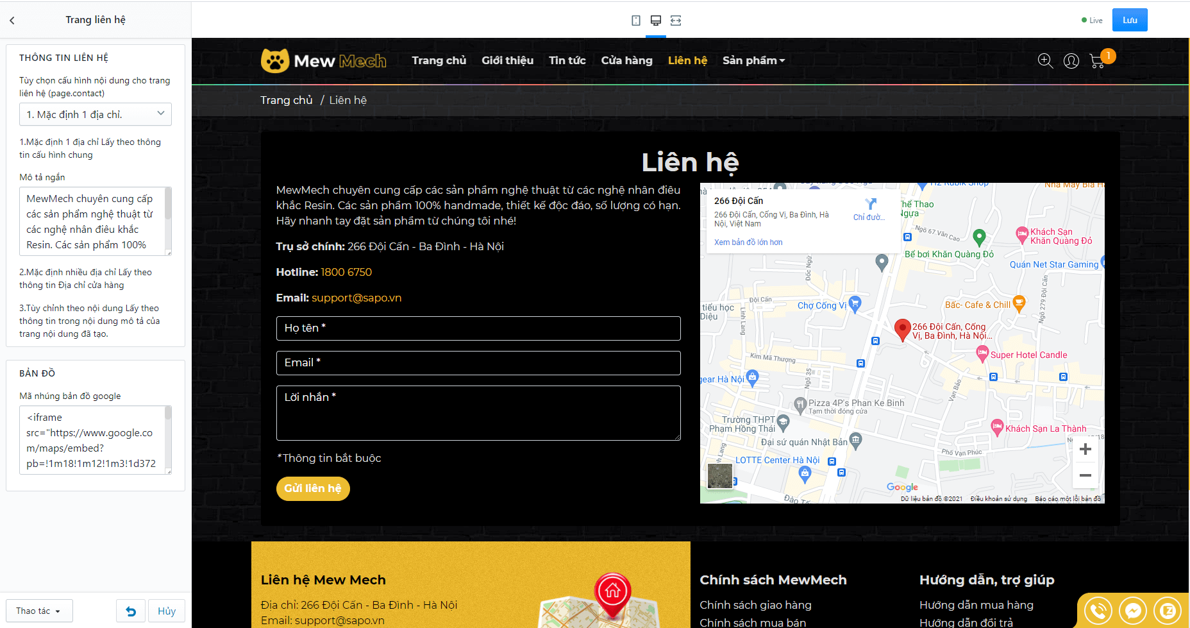Click the 'Chính sách MewMech' footer heading
This screenshot has height=628, width=1190.
773,580
